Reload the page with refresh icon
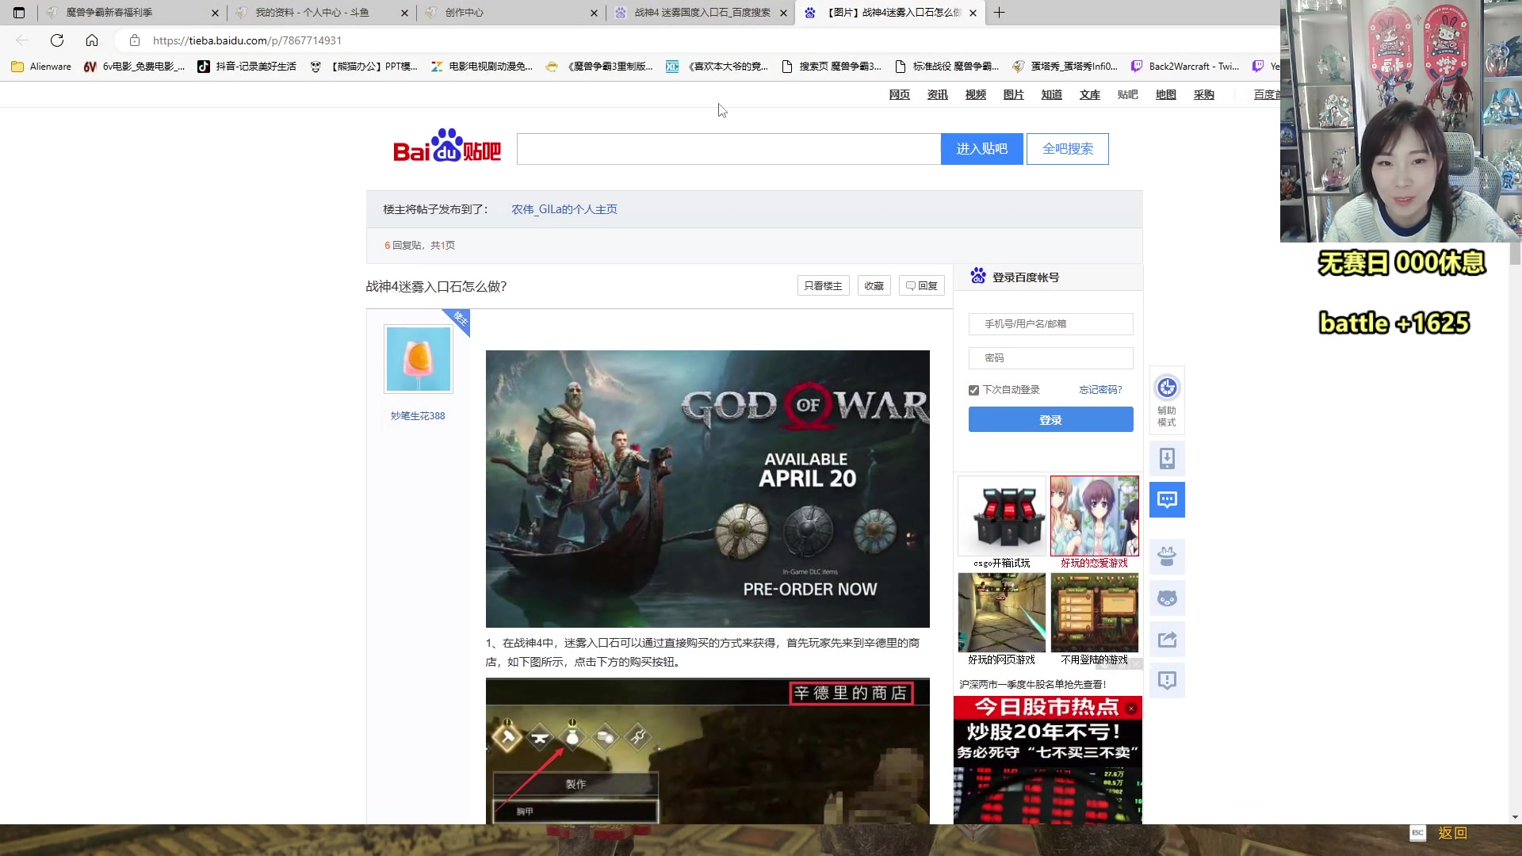Screen dimensions: 1522x856 point(57,40)
